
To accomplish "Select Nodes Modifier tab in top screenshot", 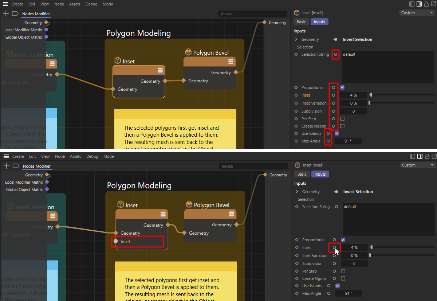I will point(36,14).
